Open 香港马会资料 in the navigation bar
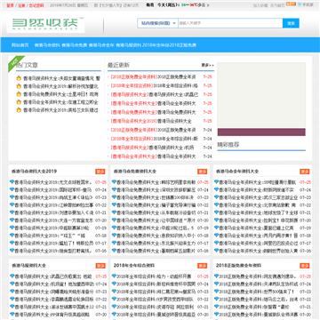Screen dimensions: 320x320 click(47, 45)
